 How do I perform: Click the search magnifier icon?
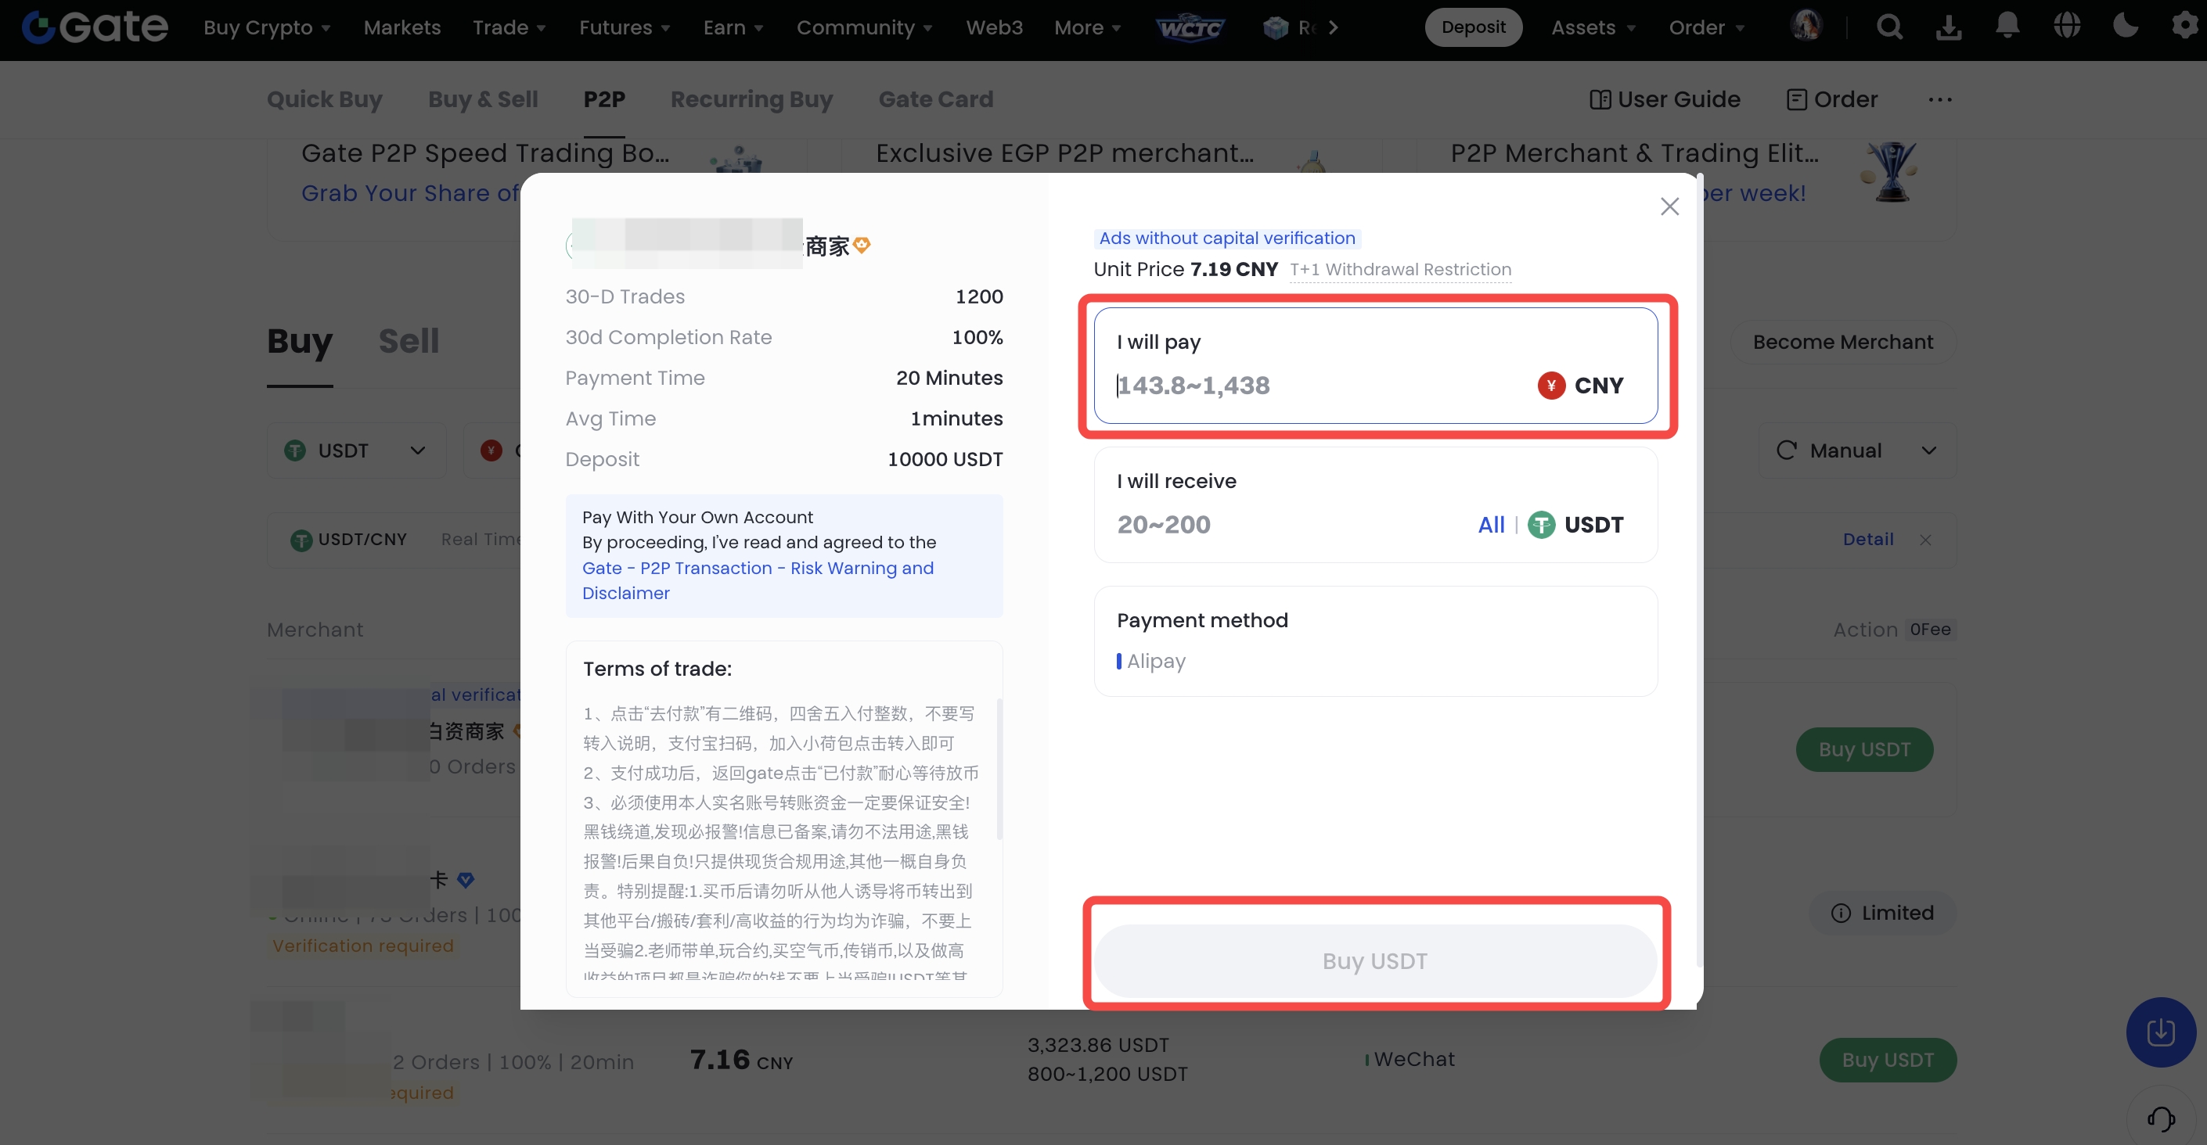tap(1889, 27)
